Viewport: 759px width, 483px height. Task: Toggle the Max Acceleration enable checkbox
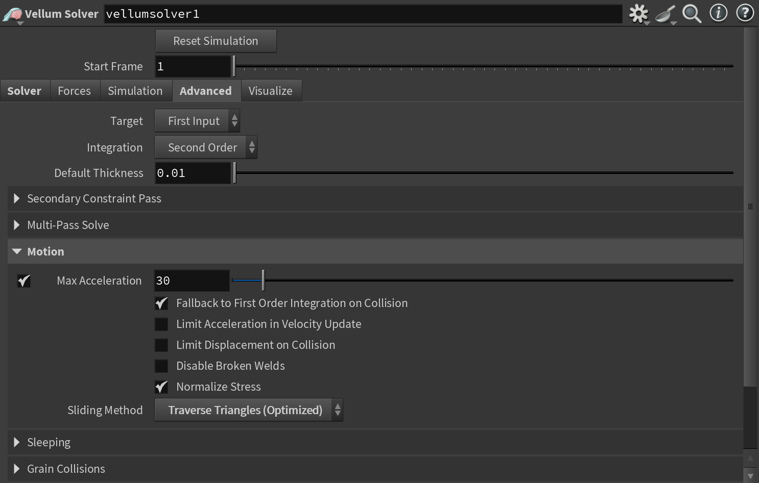[x=23, y=281]
